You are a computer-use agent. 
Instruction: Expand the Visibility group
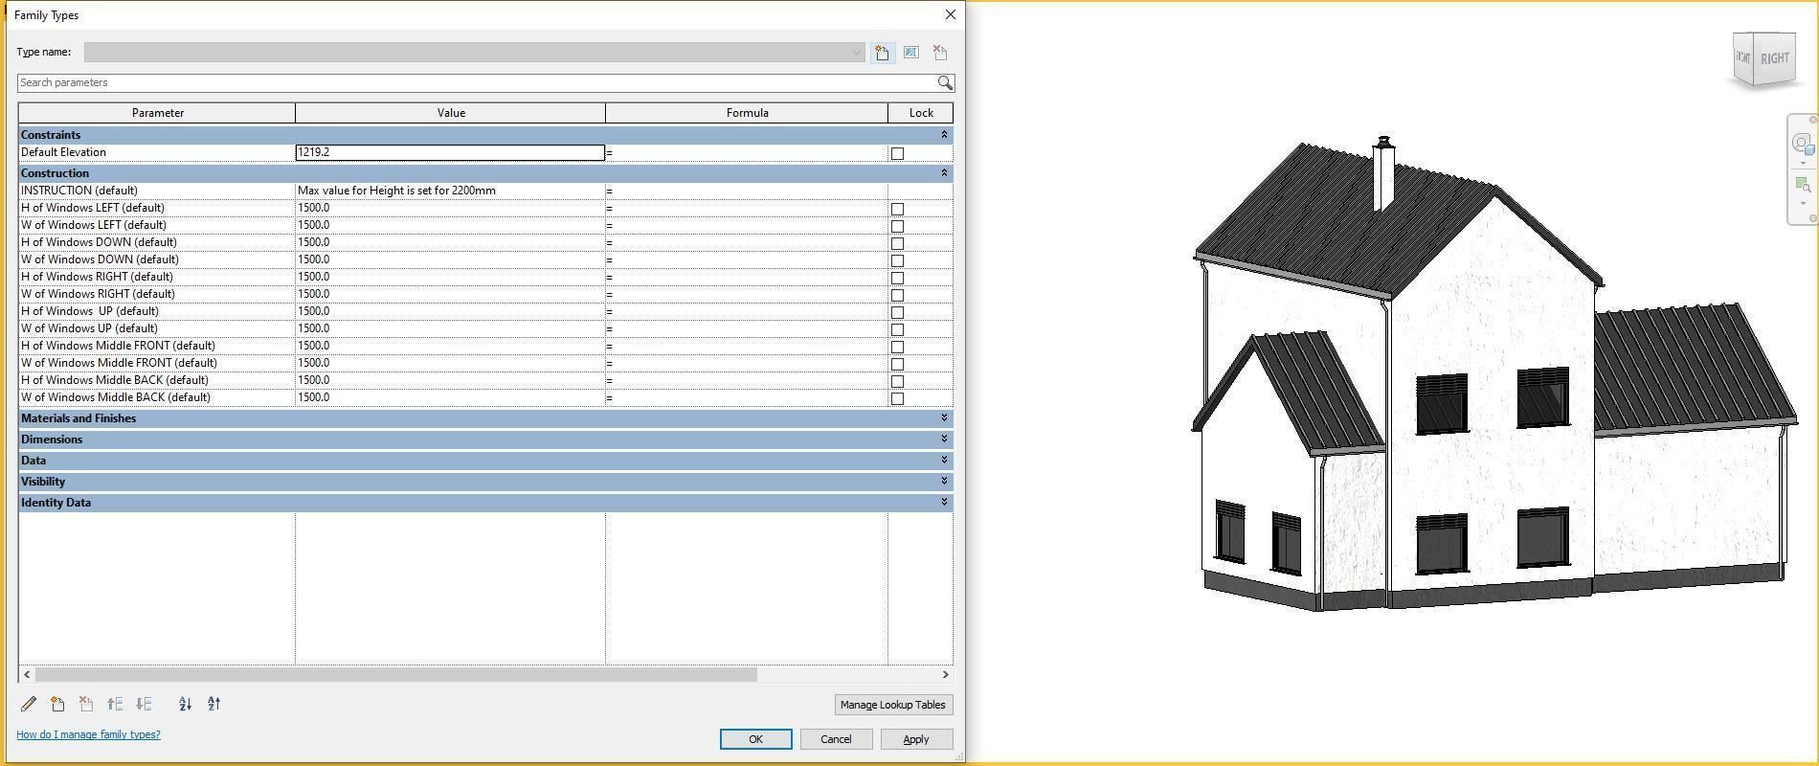(944, 482)
